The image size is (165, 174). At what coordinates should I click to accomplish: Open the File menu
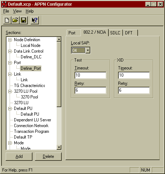6,11
